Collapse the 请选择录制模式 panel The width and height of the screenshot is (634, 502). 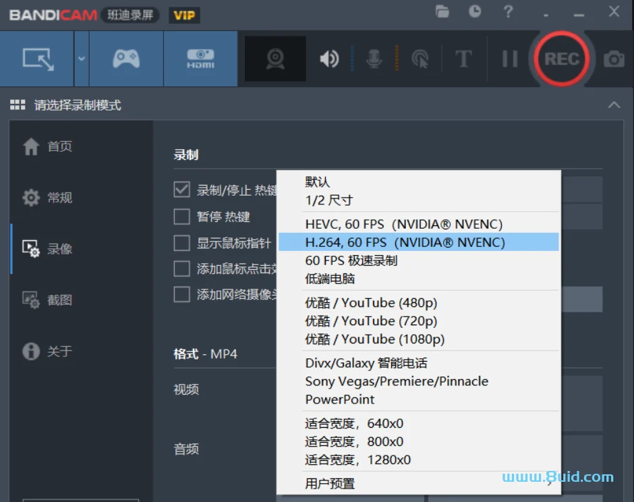614,105
